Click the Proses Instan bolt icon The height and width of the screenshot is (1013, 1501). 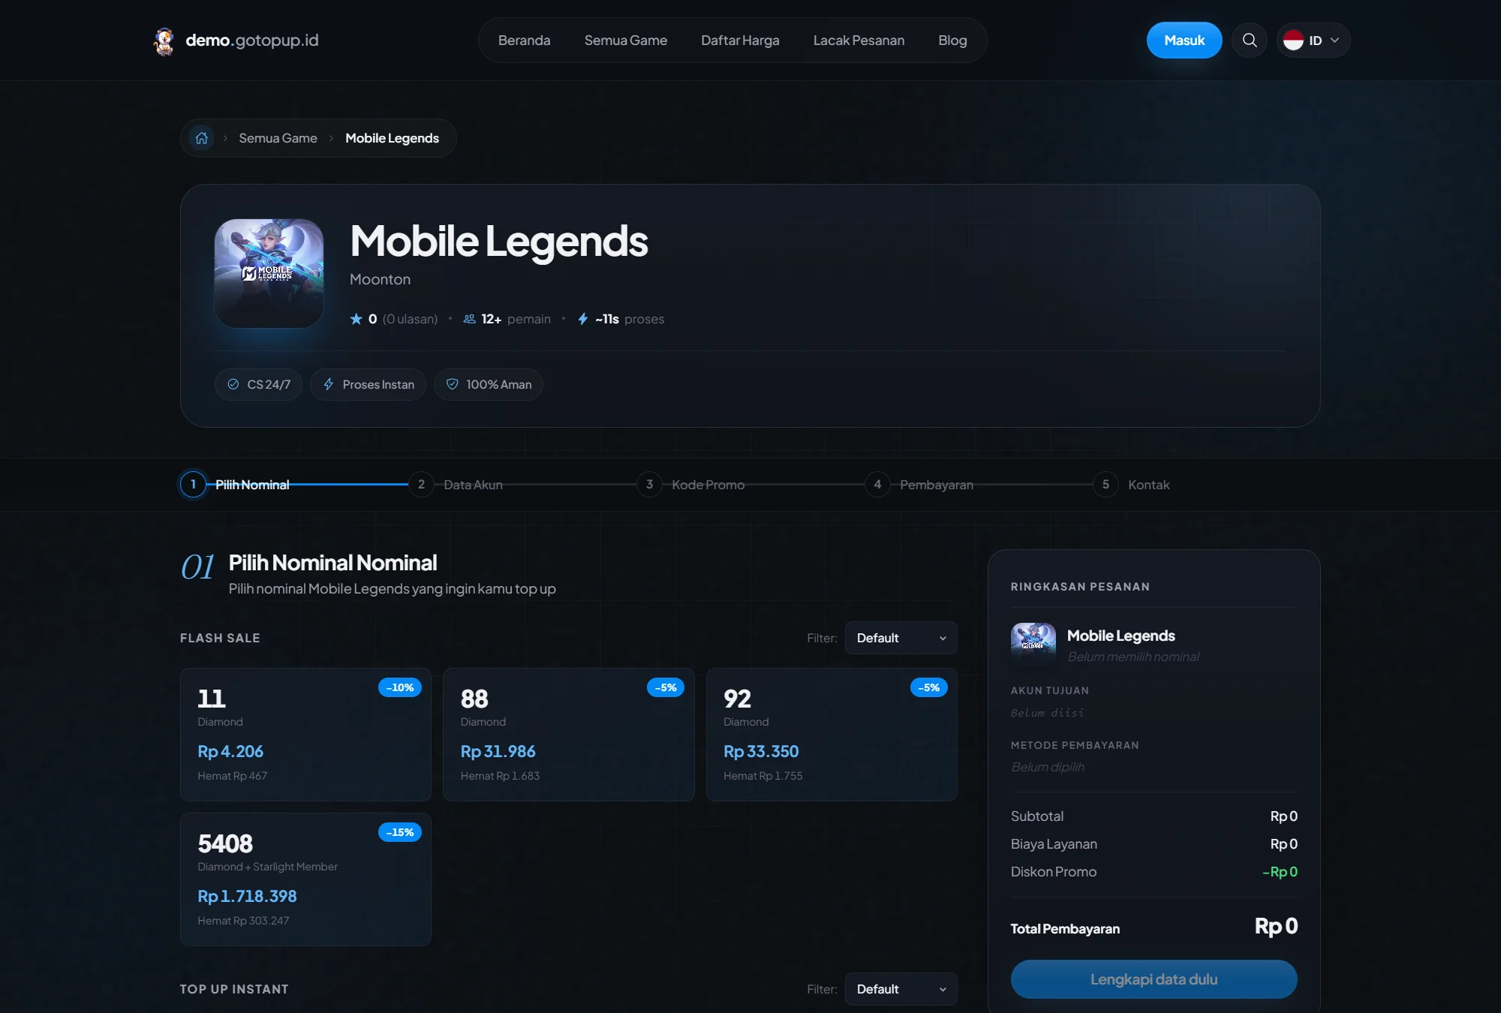[x=329, y=384]
